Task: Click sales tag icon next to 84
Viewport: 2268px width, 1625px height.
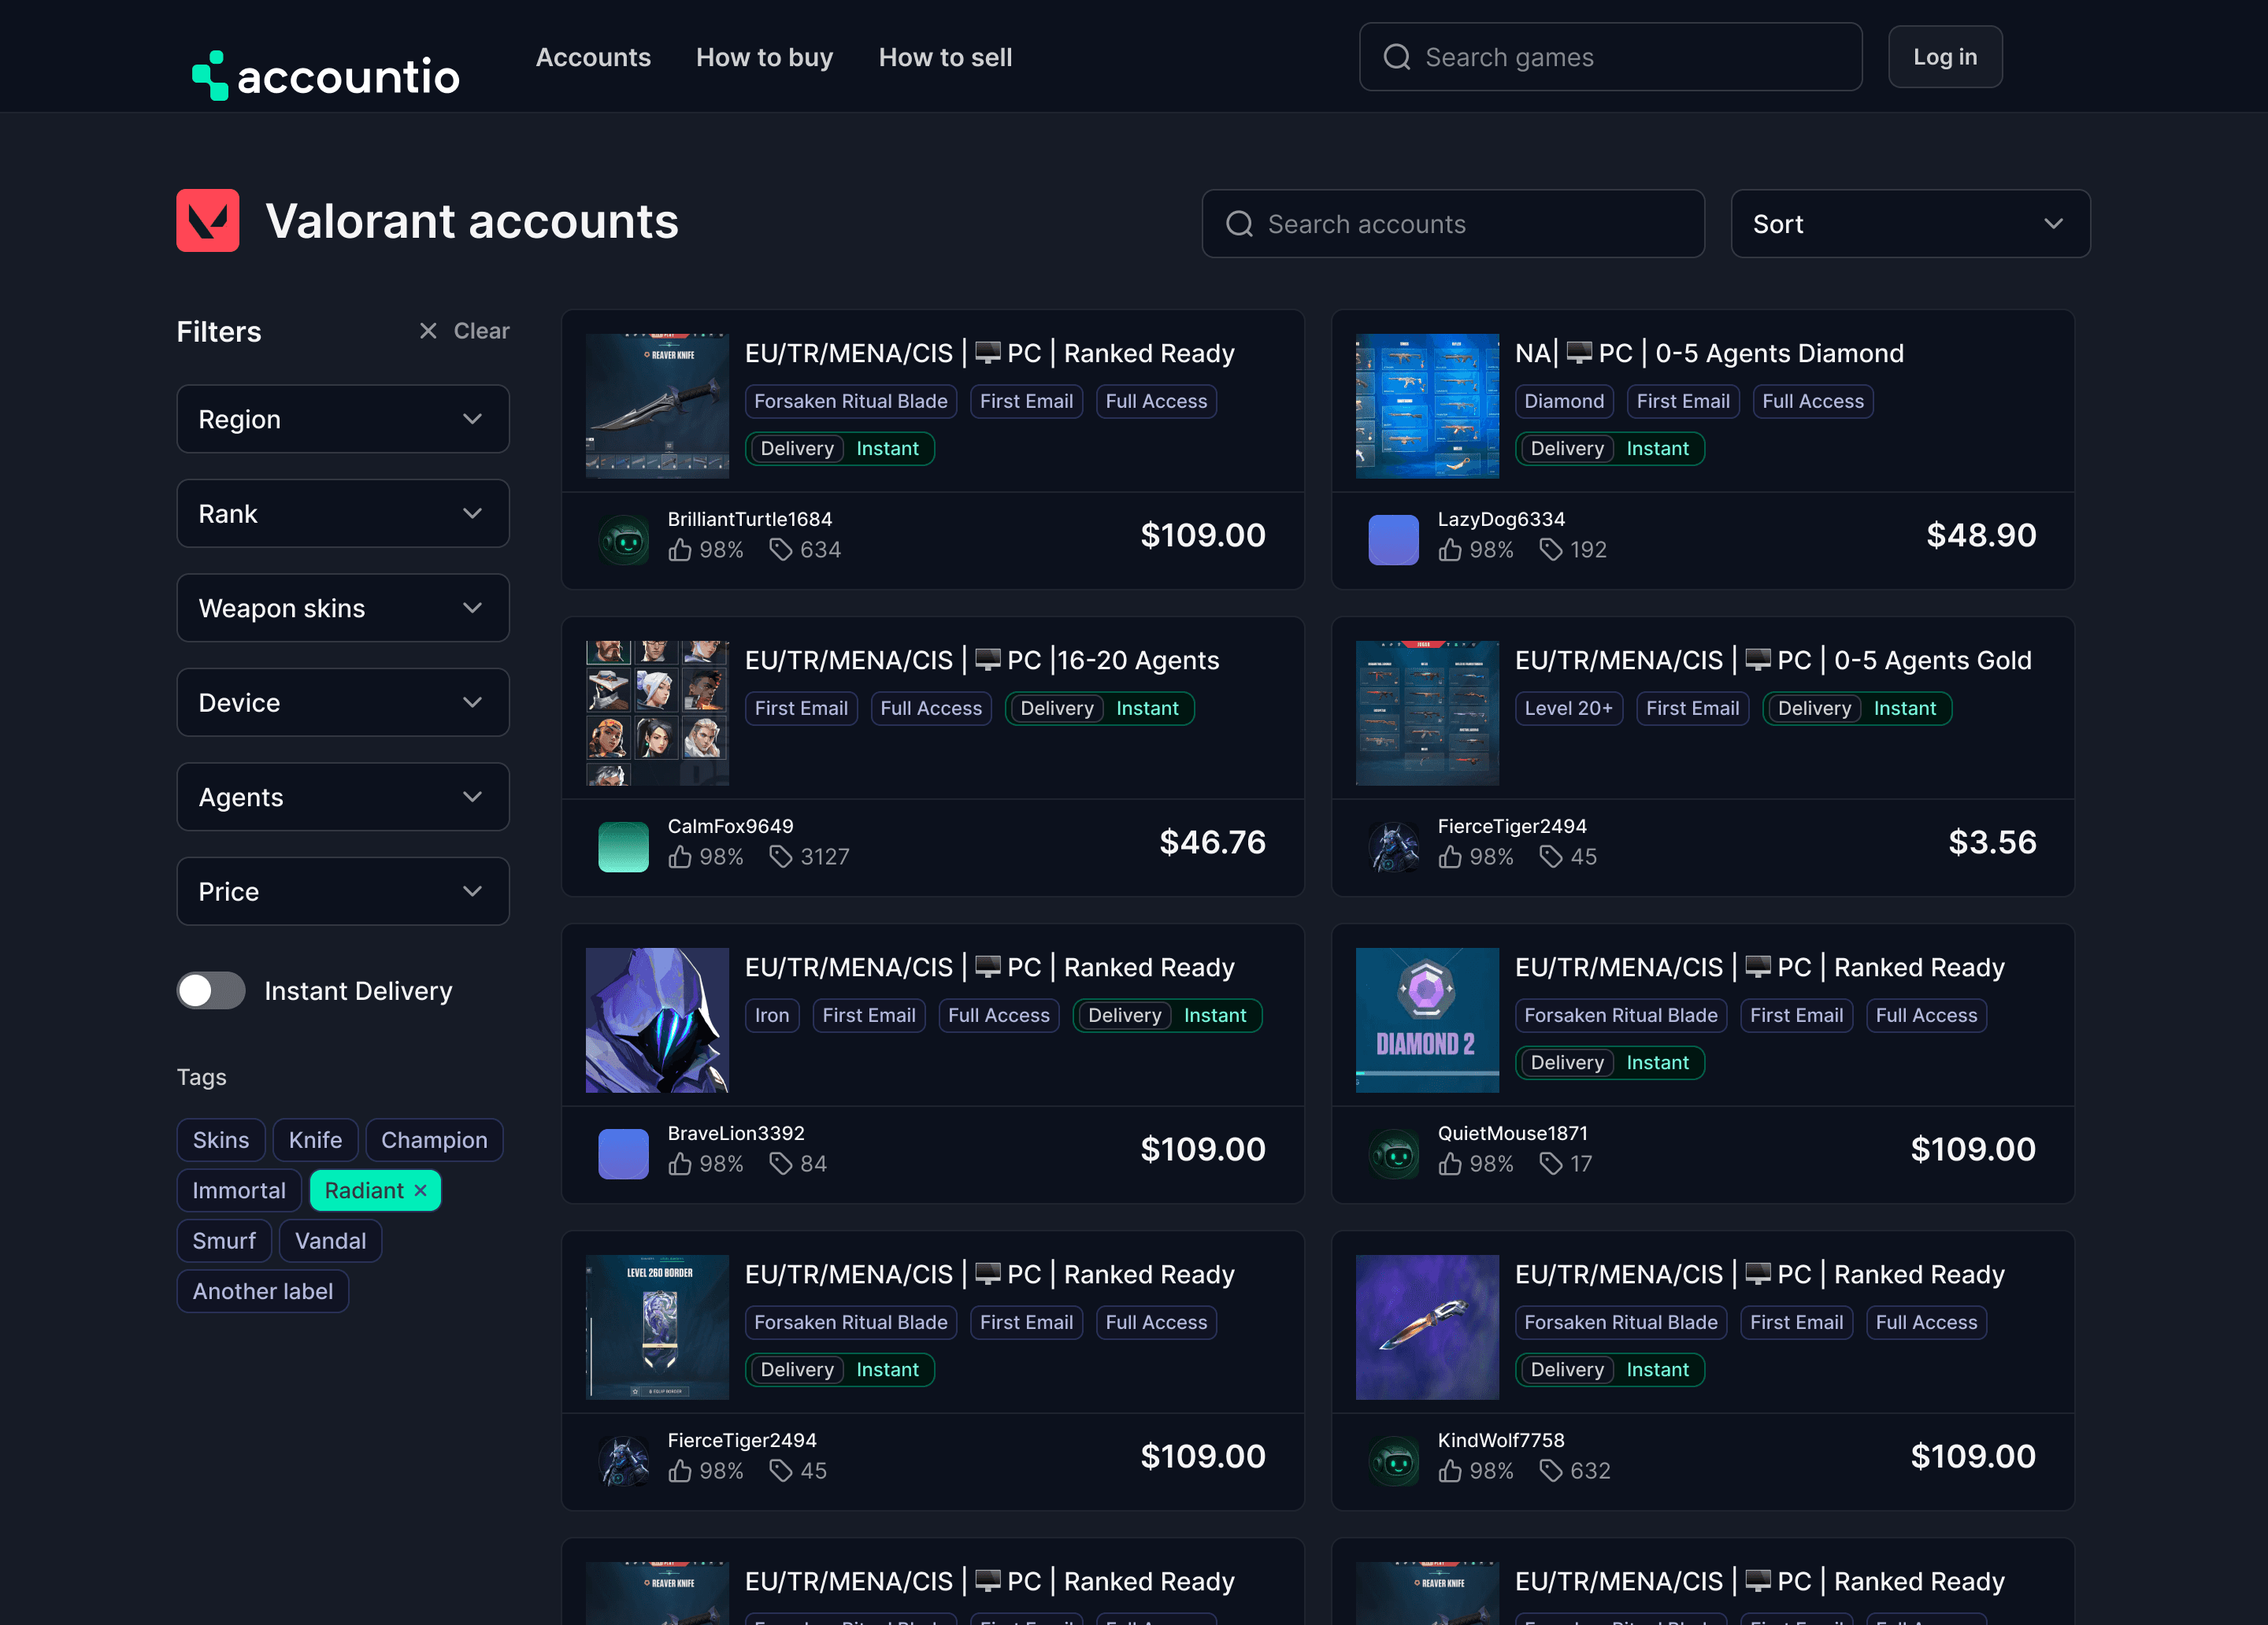Action: click(x=781, y=1164)
